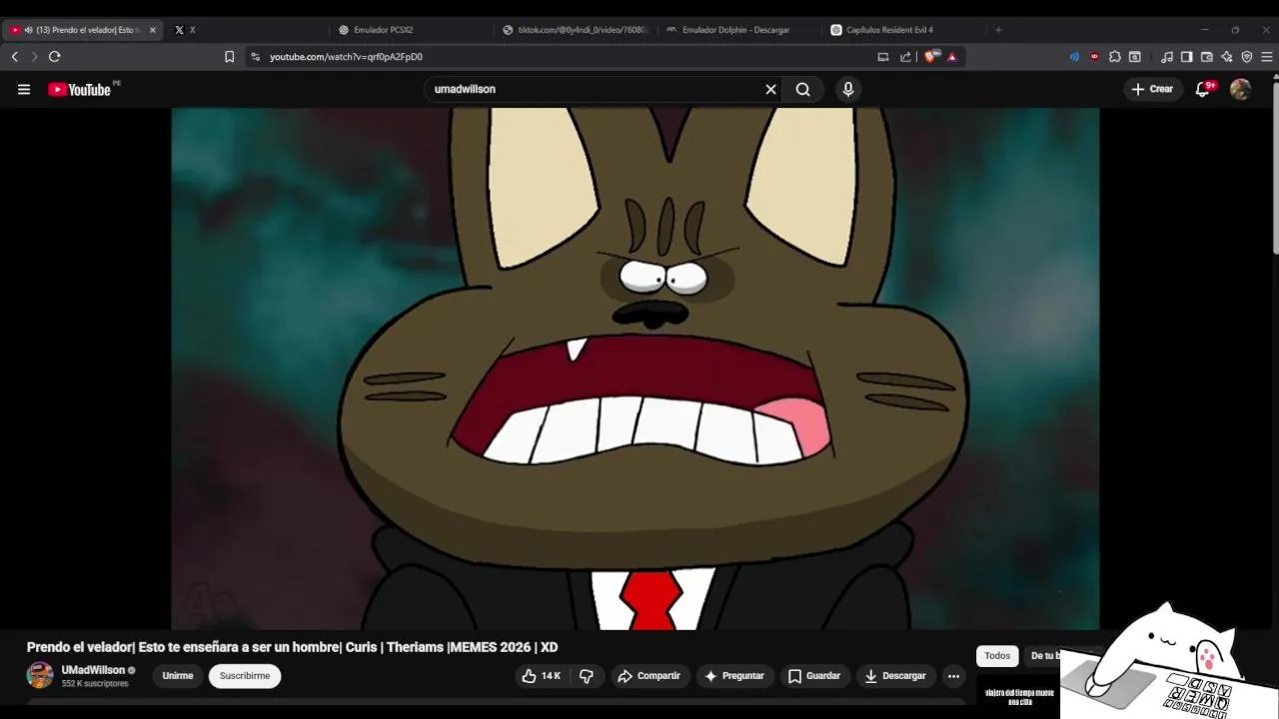The width and height of the screenshot is (1279, 719).
Task: Close the Prendo el velador tab
Action: (x=153, y=30)
